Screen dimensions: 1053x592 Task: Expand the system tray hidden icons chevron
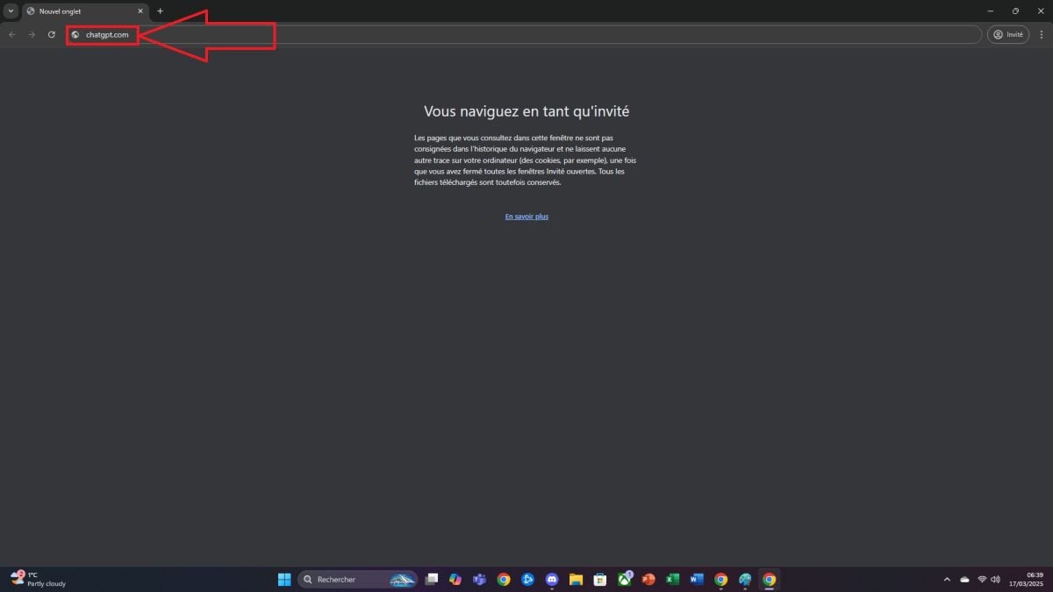tap(947, 579)
